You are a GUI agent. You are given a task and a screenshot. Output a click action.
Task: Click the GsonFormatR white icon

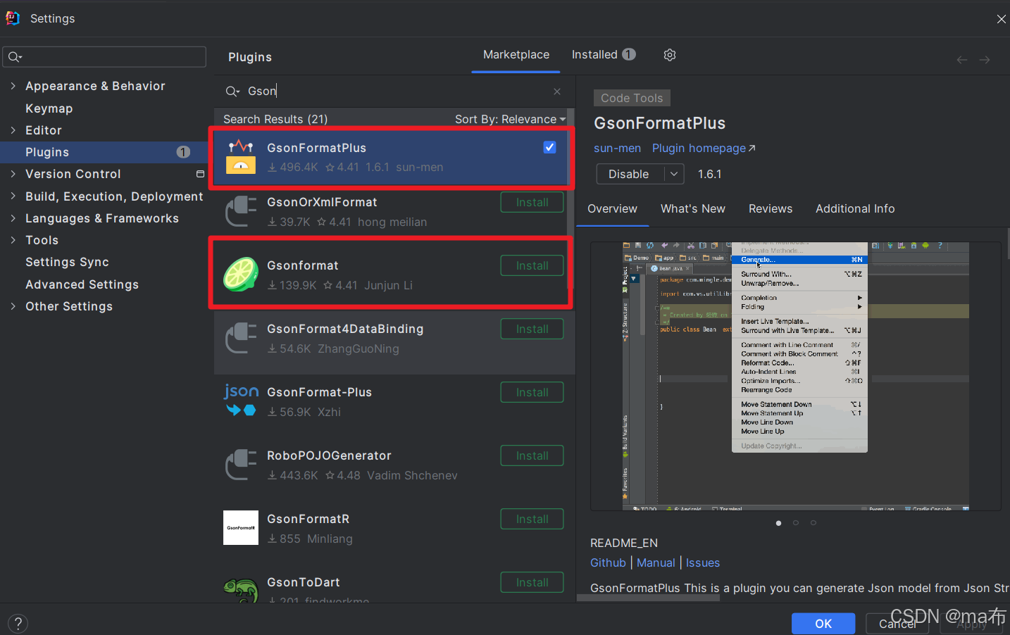[x=241, y=527]
